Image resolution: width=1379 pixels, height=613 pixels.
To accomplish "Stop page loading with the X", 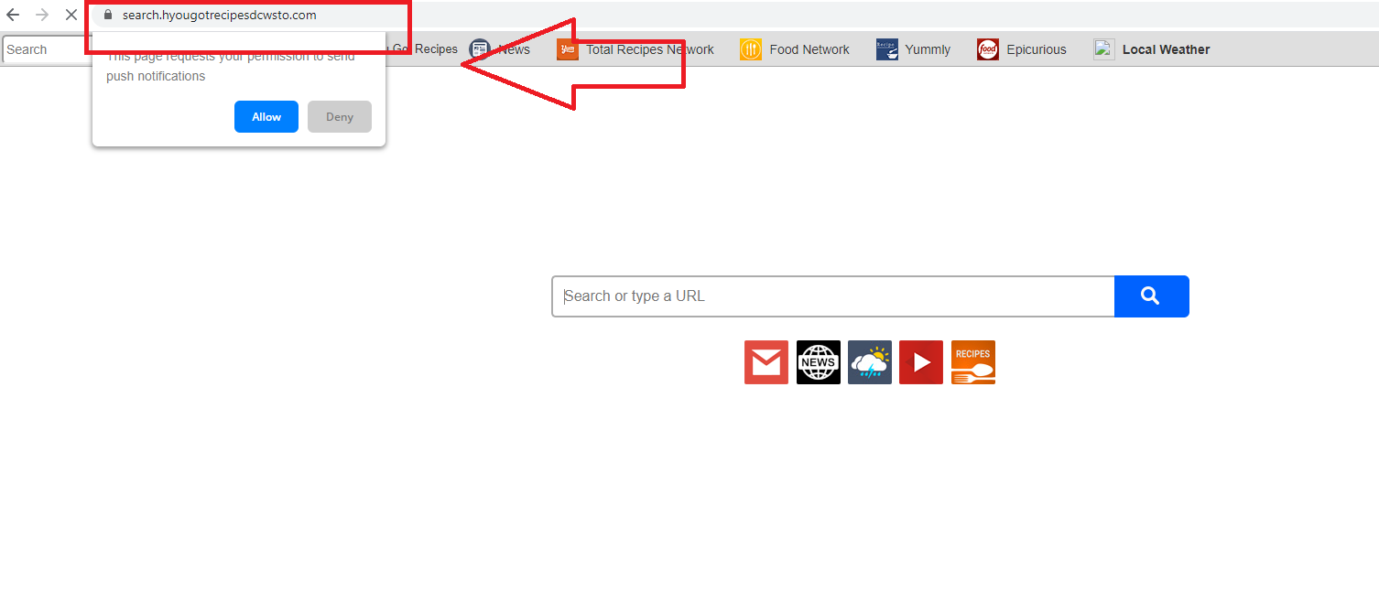I will pyautogui.click(x=71, y=15).
